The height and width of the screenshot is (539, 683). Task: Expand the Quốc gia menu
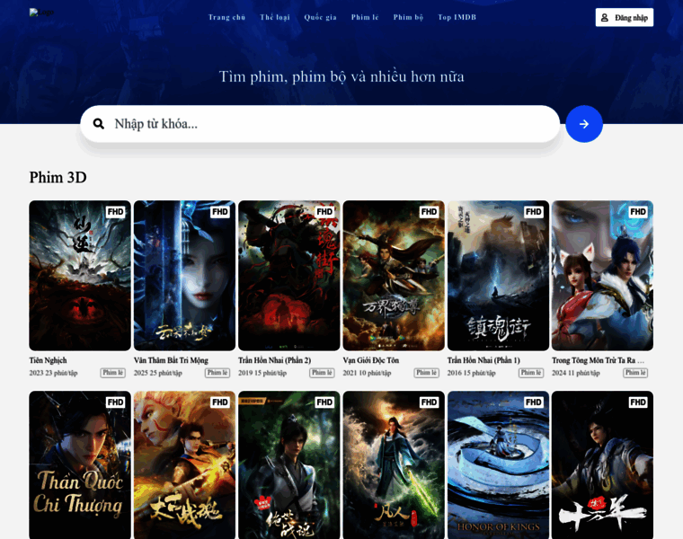pyautogui.click(x=320, y=17)
